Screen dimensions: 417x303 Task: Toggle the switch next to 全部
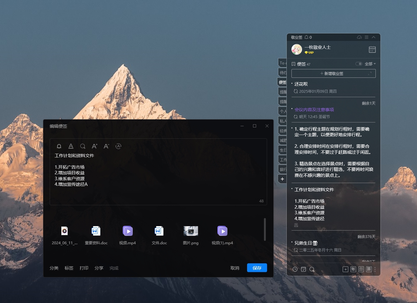pos(359,64)
